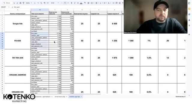Click the Максим Котенко video thumbnail
Image resolution: width=192 pixels, height=108 pixels.
[155, 17]
